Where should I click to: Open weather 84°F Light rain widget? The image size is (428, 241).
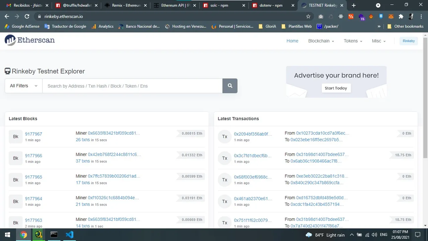(x=325, y=235)
